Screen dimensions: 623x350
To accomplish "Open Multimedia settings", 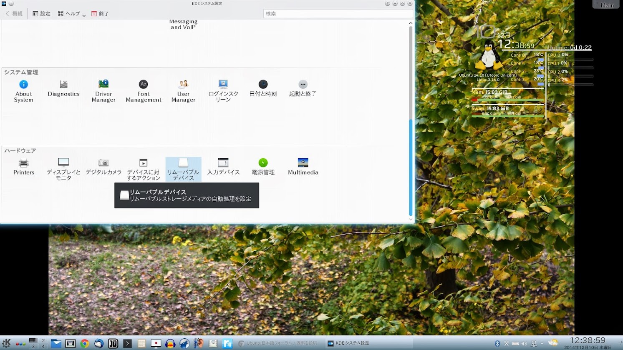I will (303, 167).
